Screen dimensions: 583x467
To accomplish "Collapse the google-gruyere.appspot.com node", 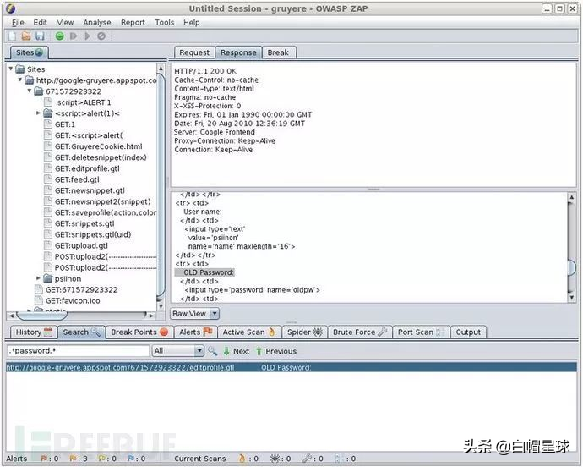I will (20, 80).
